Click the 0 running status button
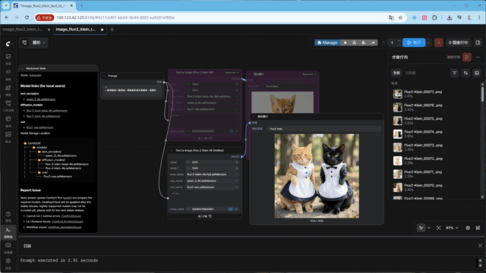The image size is (486, 273). pyautogui.click(x=458, y=42)
